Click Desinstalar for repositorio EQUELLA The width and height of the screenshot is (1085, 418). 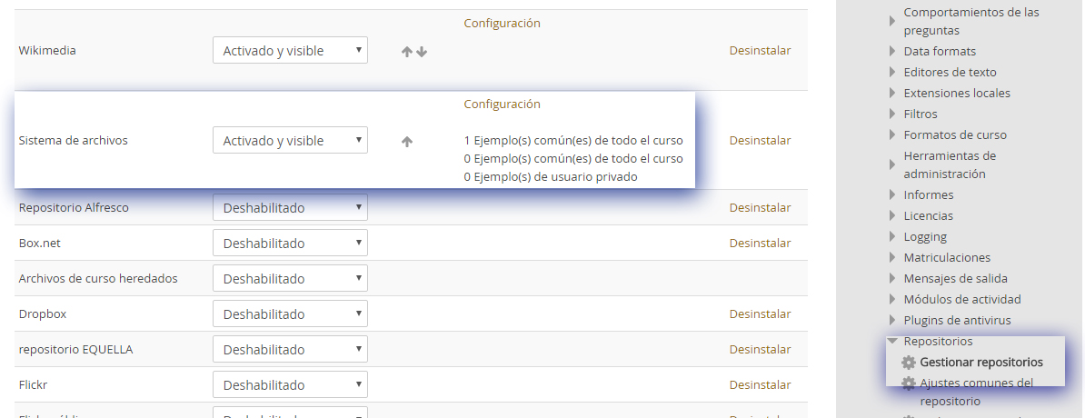coord(760,350)
